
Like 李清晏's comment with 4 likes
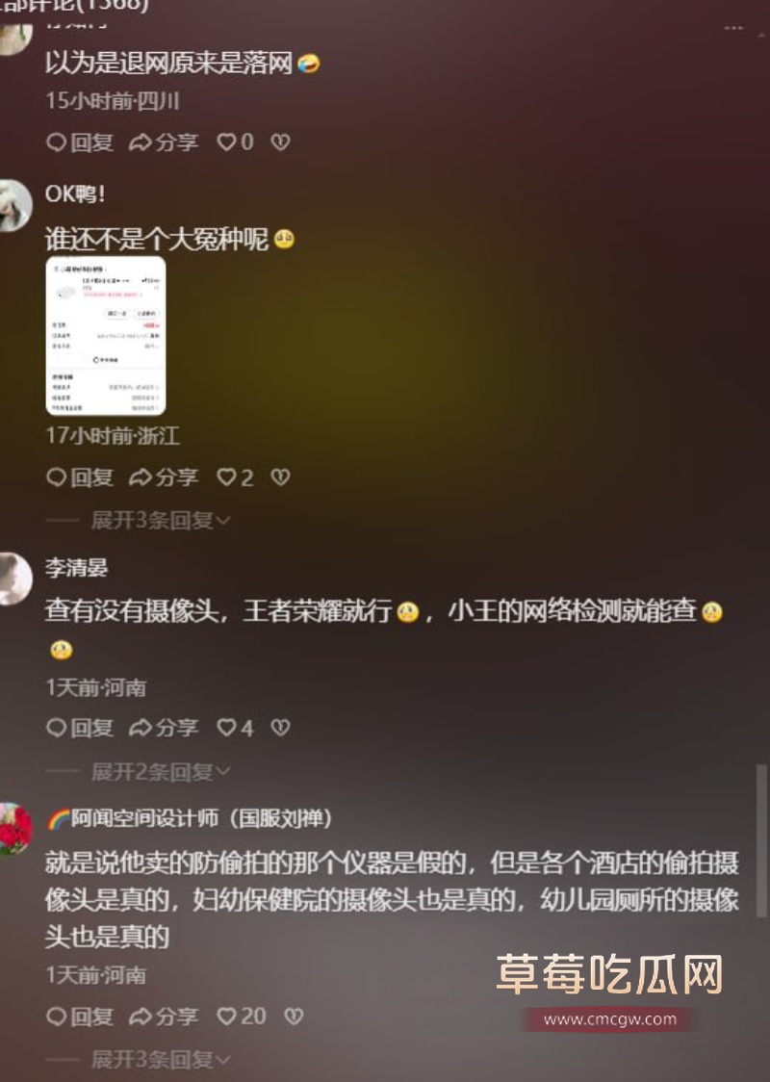[x=235, y=728]
